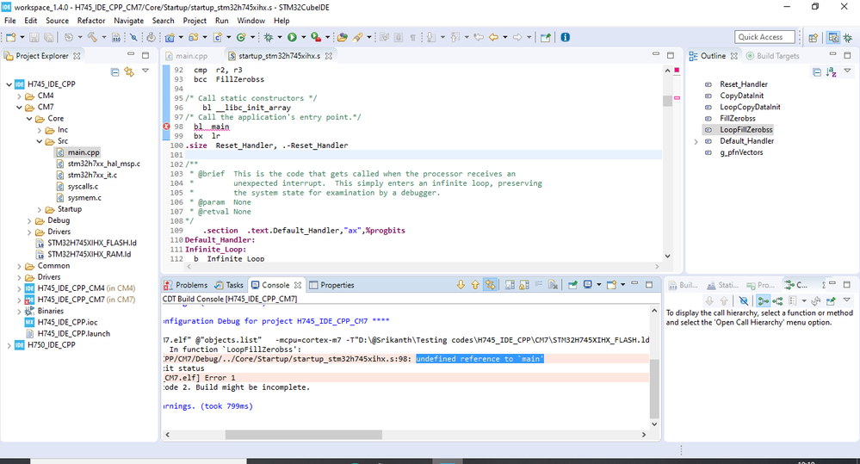Click editor vertical scrollbar down arrow
Screen dimensions: 860x464
pyautogui.click(x=667, y=257)
